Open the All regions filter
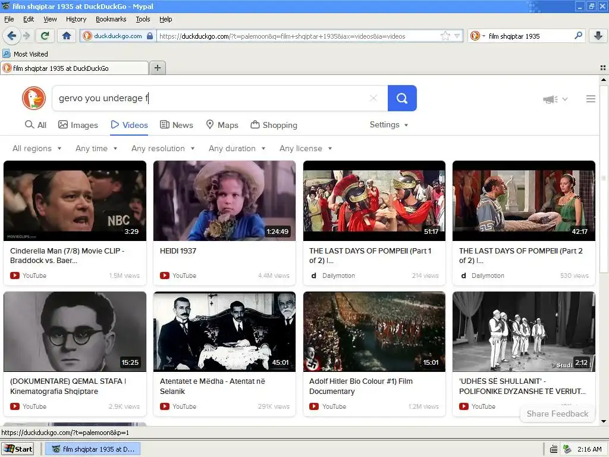Viewport: 609px width, 457px height. (x=37, y=148)
